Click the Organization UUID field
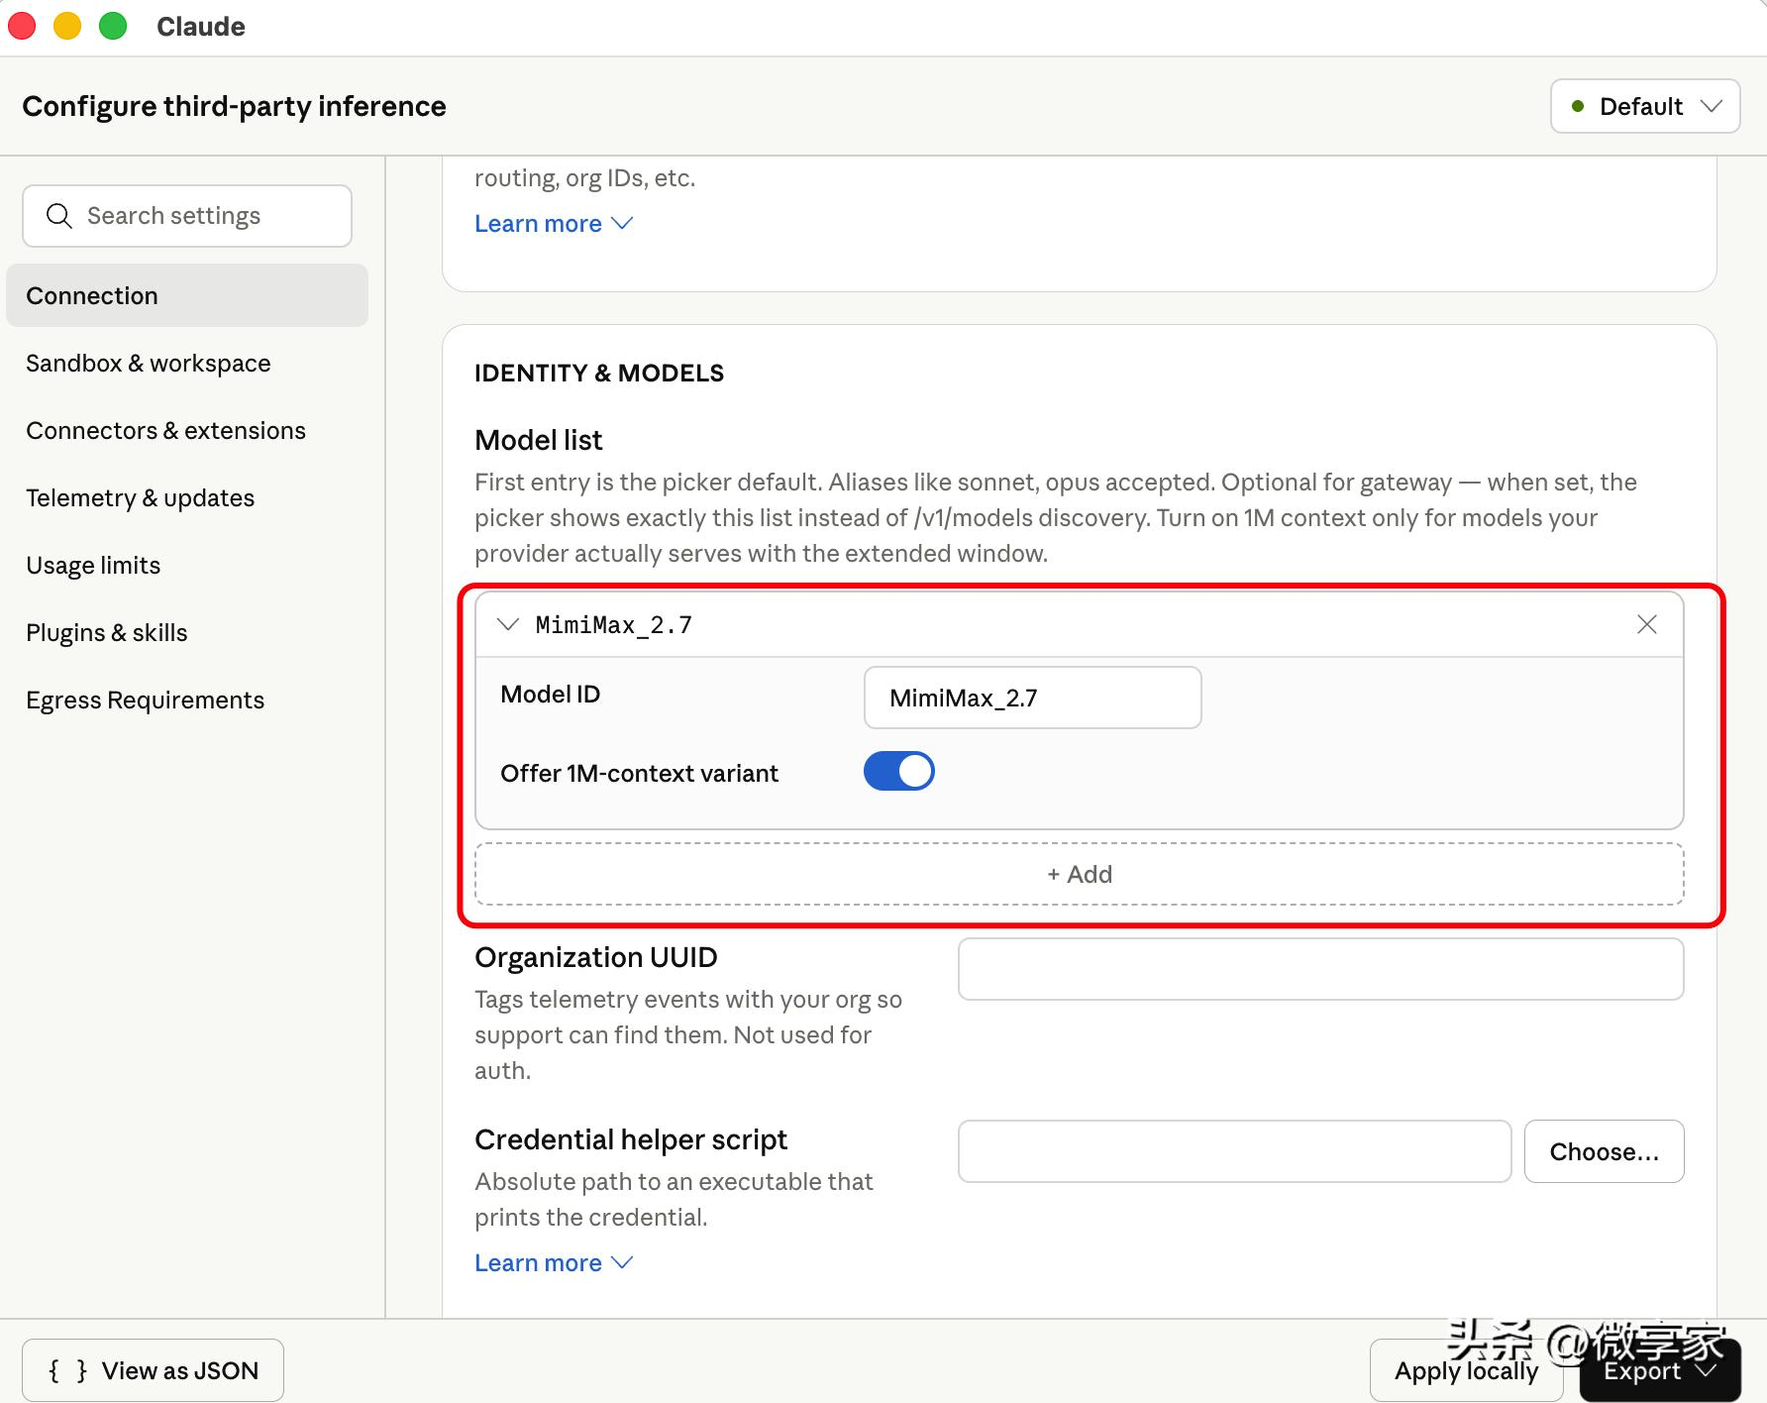Viewport: 1767px width, 1403px height. tap(1320, 969)
